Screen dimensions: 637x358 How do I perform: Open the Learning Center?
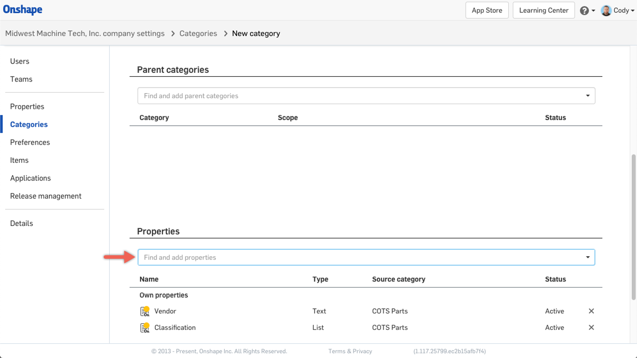pos(543,10)
